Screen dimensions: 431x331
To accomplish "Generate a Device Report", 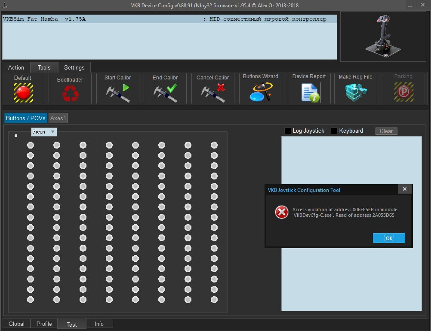I will point(309,92).
